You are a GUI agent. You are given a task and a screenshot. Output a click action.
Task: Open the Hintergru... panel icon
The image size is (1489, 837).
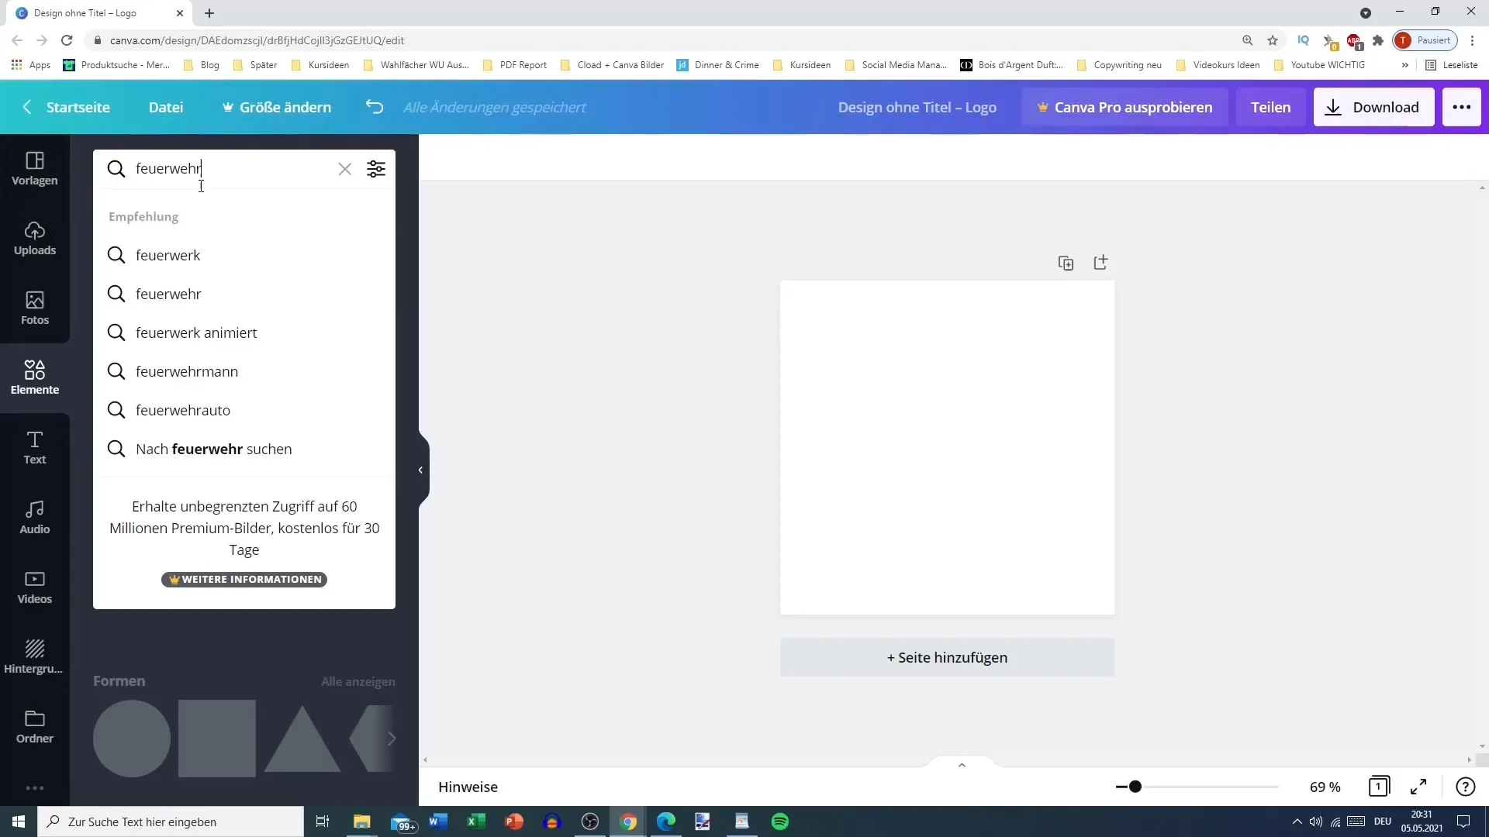pos(35,655)
